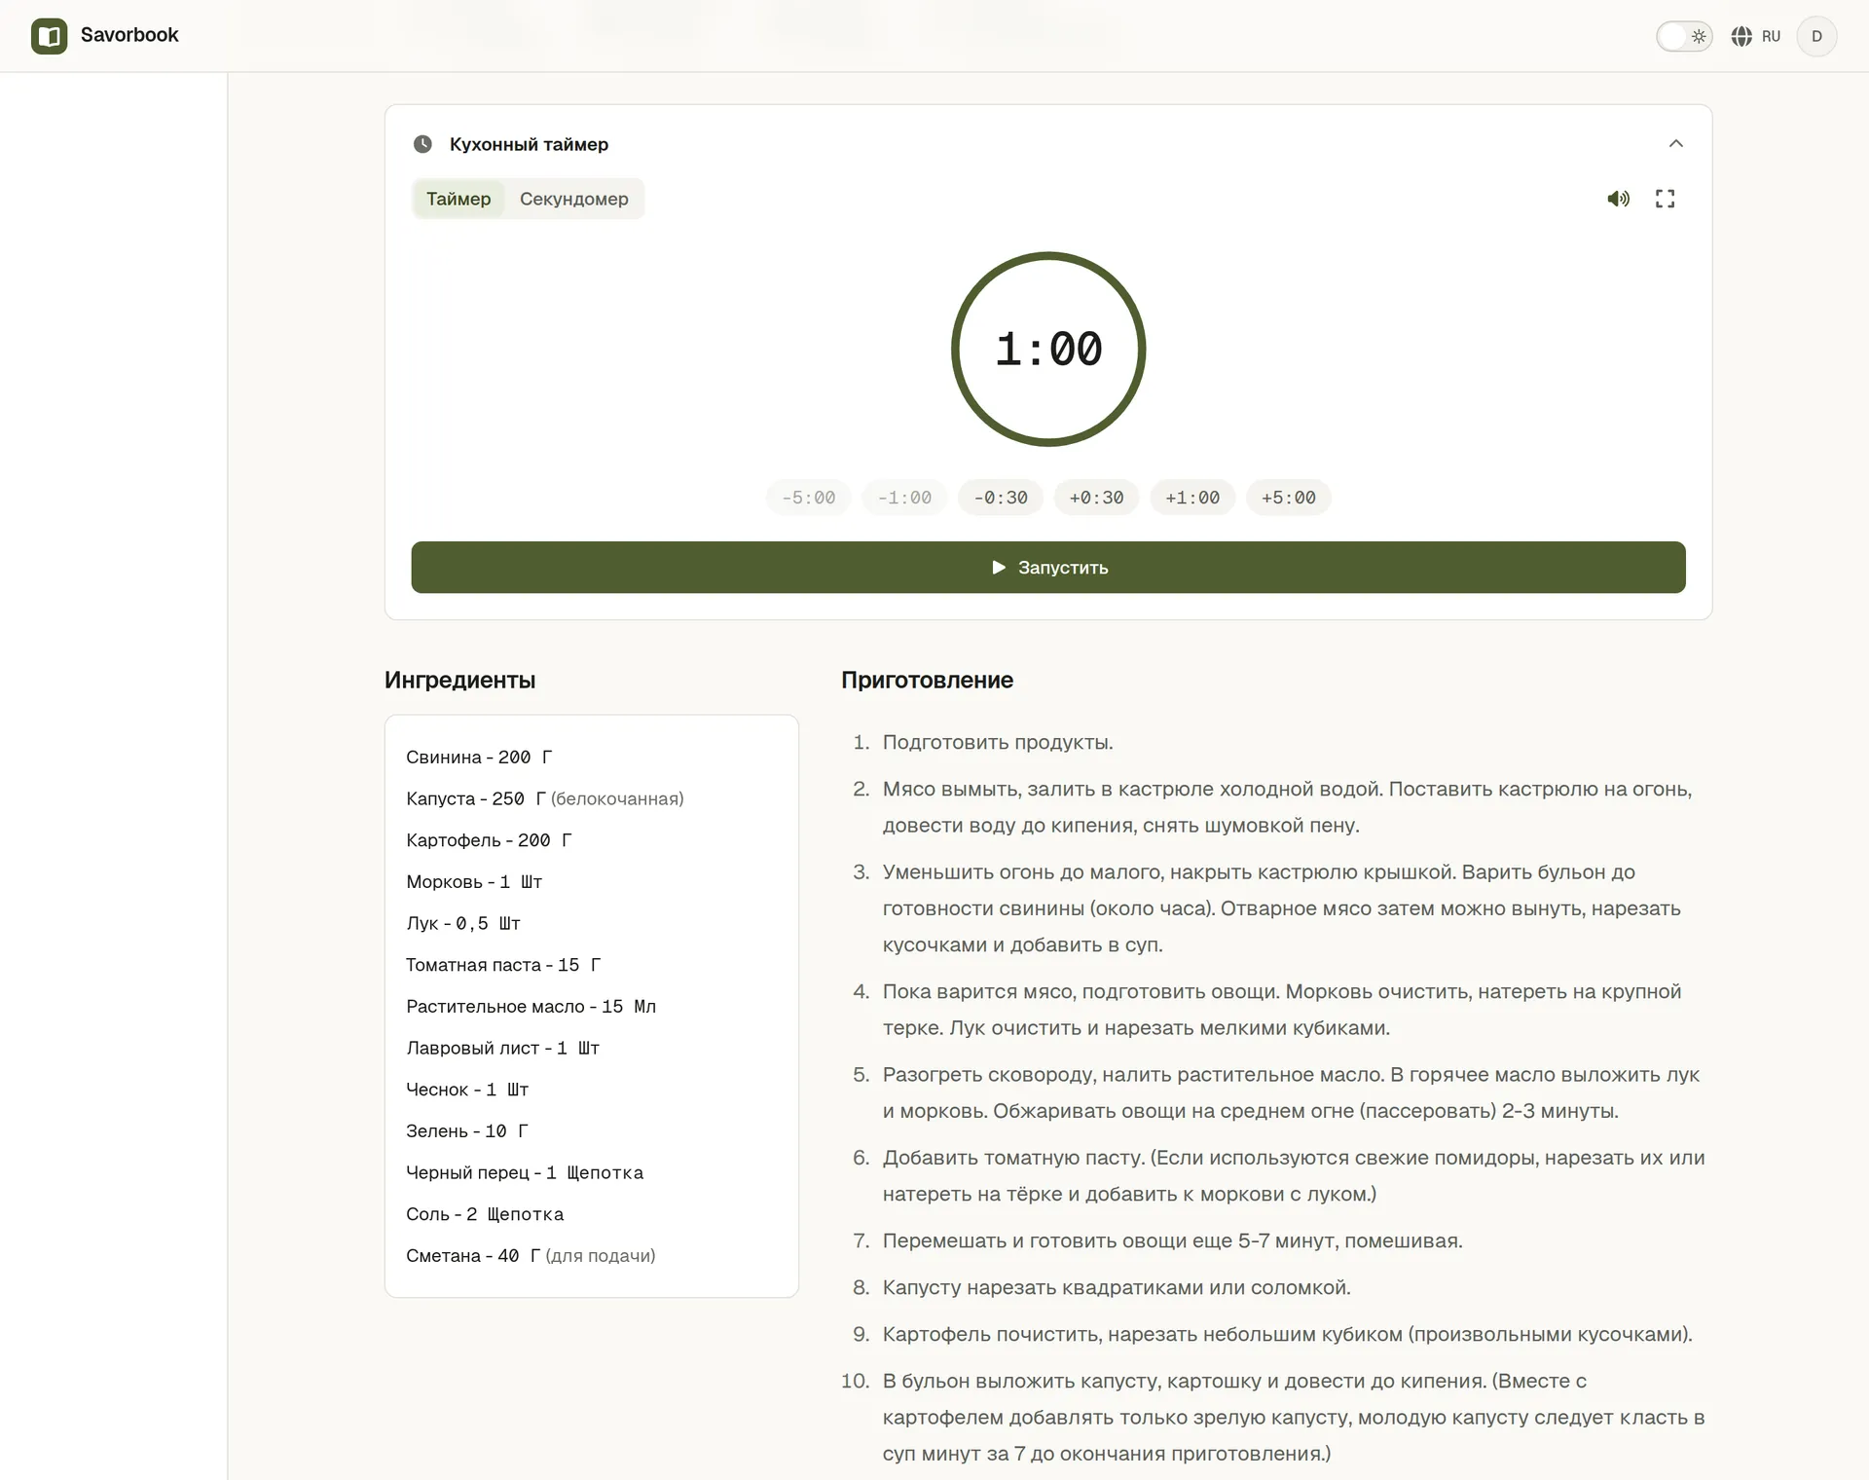
Task: Subtract 1:00 from the timer
Action: click(904, 498)
